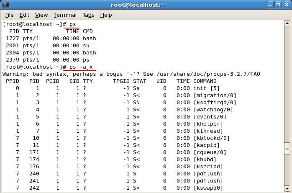This screenshot has height=193, width=292.
Task: Click the terminal window menu icon in title bar
Action: click(5, 4)
